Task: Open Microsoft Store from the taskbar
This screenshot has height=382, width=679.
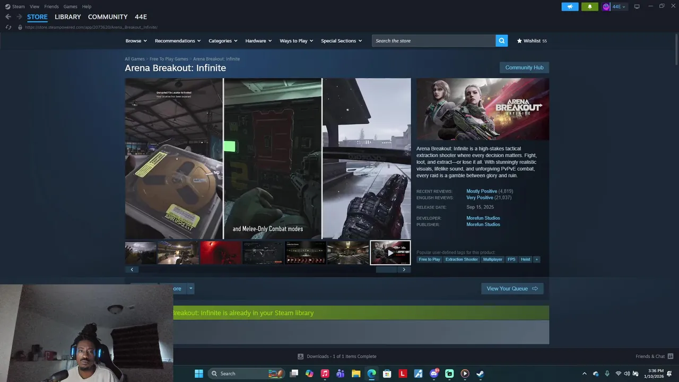Action: click(387, 374)
